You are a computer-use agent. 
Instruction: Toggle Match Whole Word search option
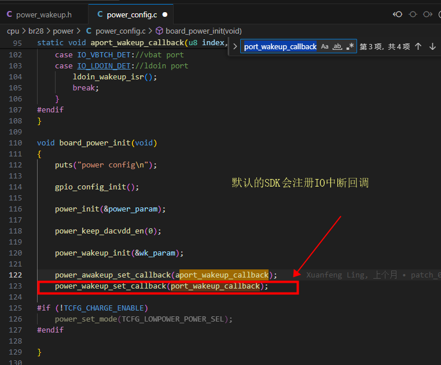click(337, 46)
